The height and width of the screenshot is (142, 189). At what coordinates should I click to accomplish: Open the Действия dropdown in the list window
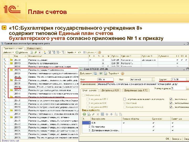click(x=8, y=52)
